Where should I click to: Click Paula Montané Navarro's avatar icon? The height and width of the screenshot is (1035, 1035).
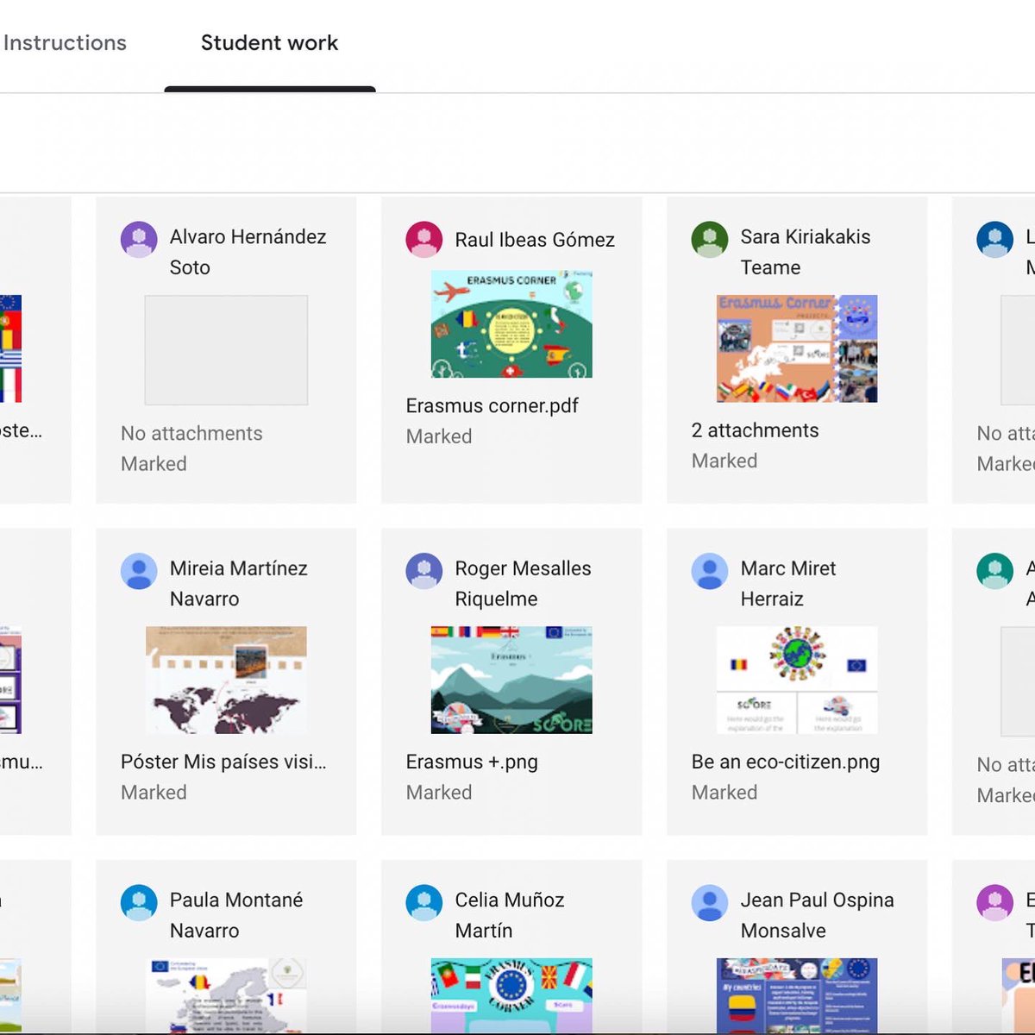coord(139,902)
